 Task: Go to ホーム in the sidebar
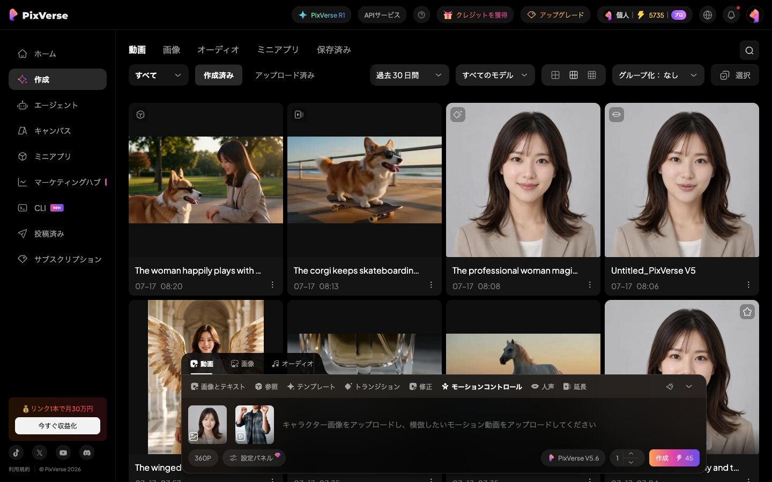point(57,54)
